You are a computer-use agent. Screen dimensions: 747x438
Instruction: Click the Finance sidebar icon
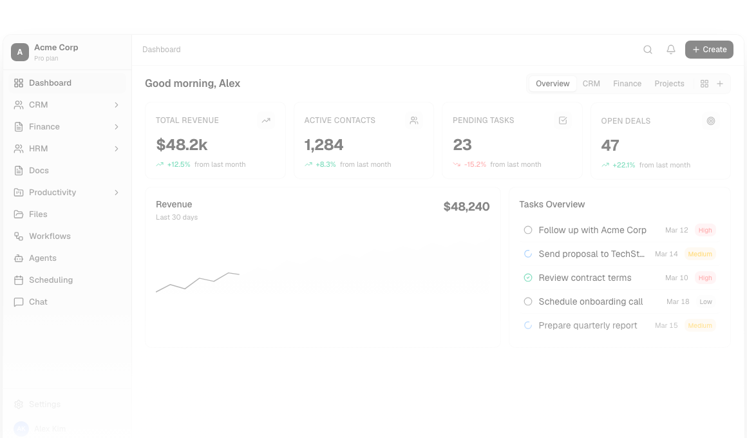pyautogui.click(x=19, y=127)
